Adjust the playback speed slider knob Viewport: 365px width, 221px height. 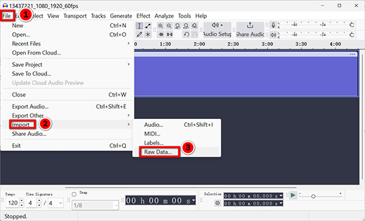tap(313, 196)
